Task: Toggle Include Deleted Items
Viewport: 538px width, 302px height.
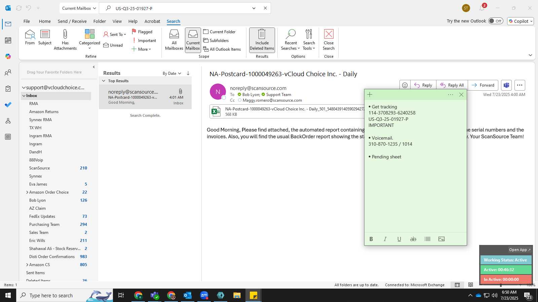Action: pyautogui.click(x=262, y=40)
